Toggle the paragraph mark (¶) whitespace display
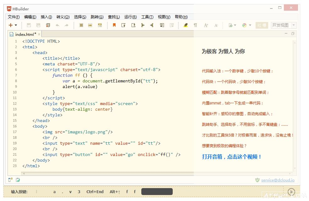The width and height of the screenshot is (309, 201). 195,25
